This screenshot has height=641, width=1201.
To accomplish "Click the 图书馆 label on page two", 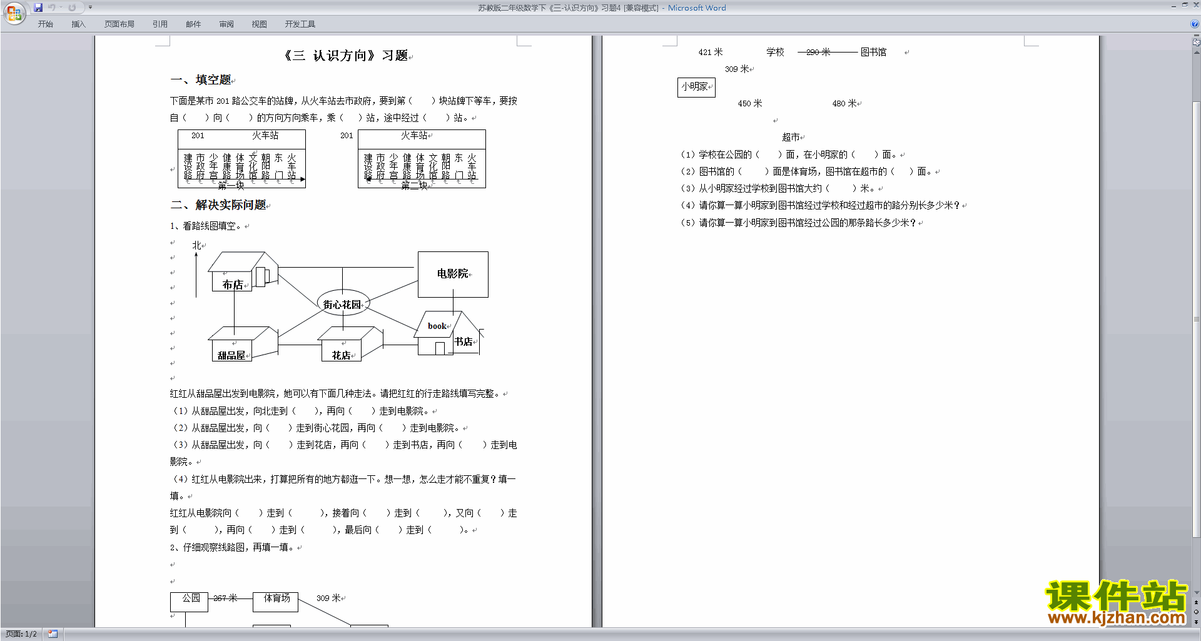I will tap(873, 52).
